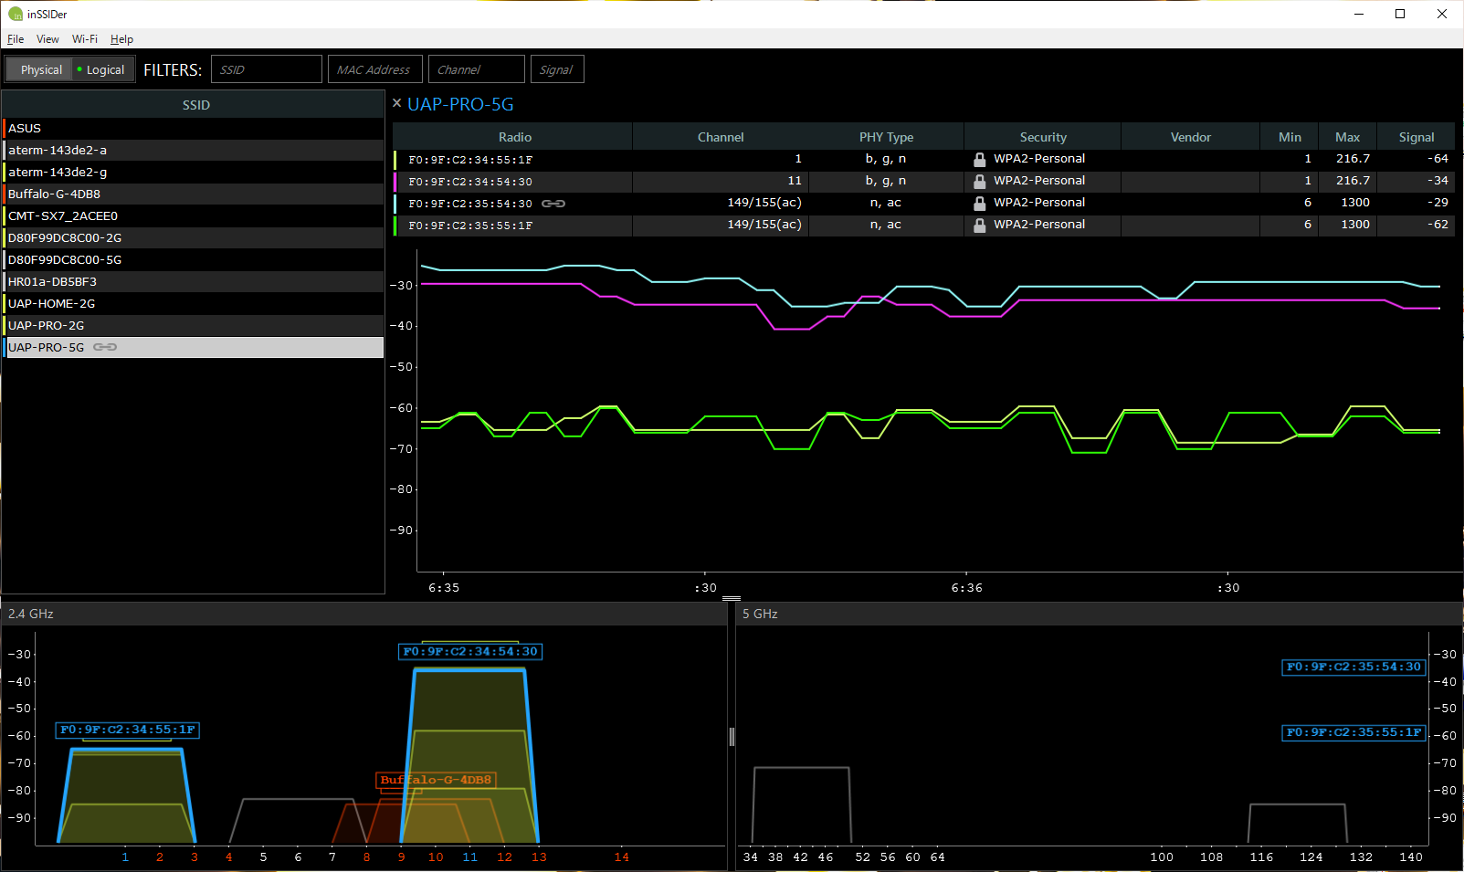
Task: Click the lock icon in the F0:9F:C2:35:54:30 row
Action: (979, 204)
